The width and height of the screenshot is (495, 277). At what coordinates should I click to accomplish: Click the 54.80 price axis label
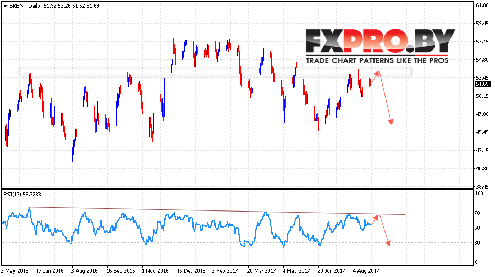(482, 59)
